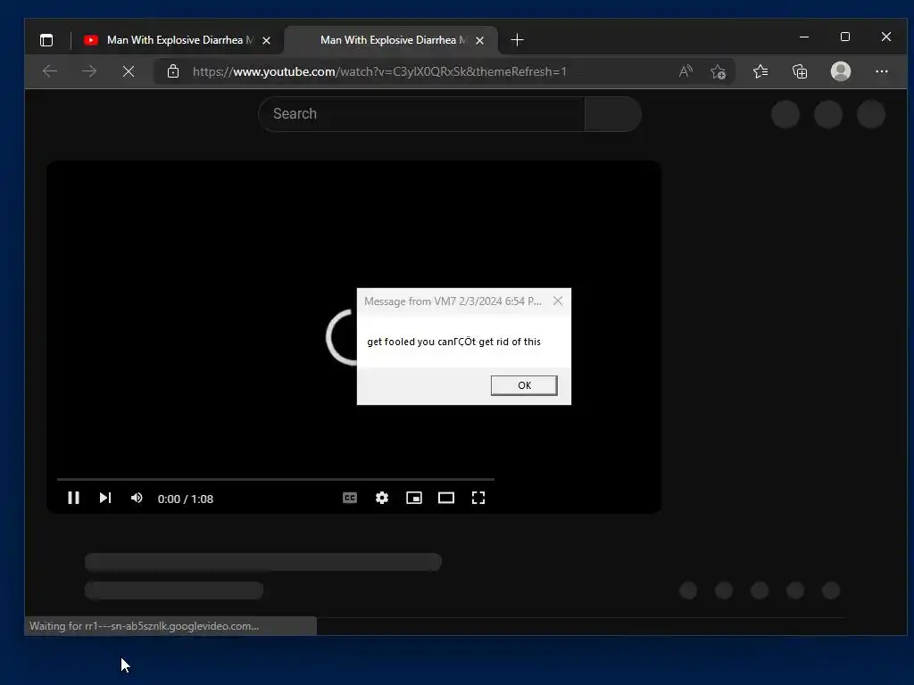Close the Message from VM7 dialog
Image resolution: width=914 pixels, height=685 pixels.
tap(558, 301)
